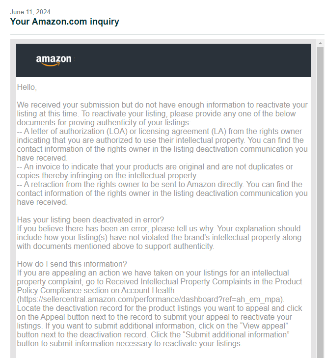This screenshot has width=325, height=358.
Task: Click "Has your listing been deactivated in error?" heading
Action: coord(90,220)
